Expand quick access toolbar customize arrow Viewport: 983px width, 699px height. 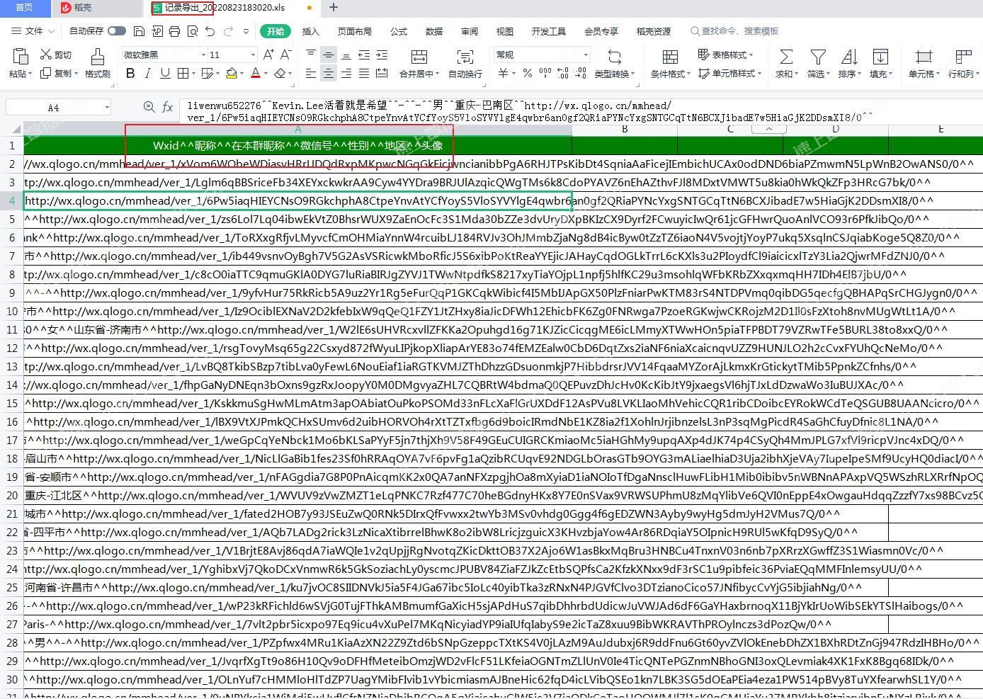click(x=246, y=31)
